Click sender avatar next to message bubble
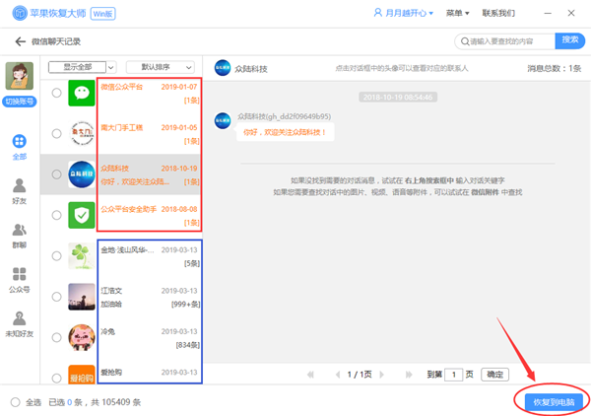Viewport: 591px width, 416px height. pos(223,120)
